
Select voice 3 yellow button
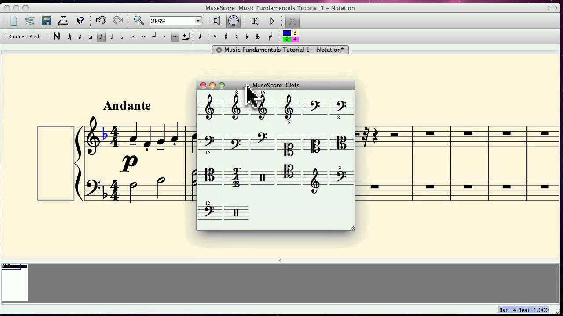tap(295, 33)
